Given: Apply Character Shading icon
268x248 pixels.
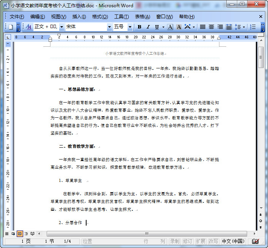Looking at the screenshot, I should click(179, 27).
